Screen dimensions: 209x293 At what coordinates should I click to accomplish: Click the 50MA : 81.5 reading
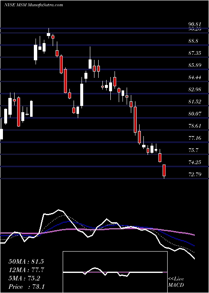click(26, 262)
